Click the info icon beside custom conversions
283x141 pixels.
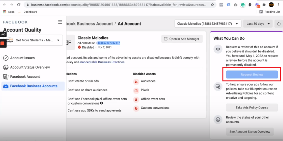tap(101, 103)
